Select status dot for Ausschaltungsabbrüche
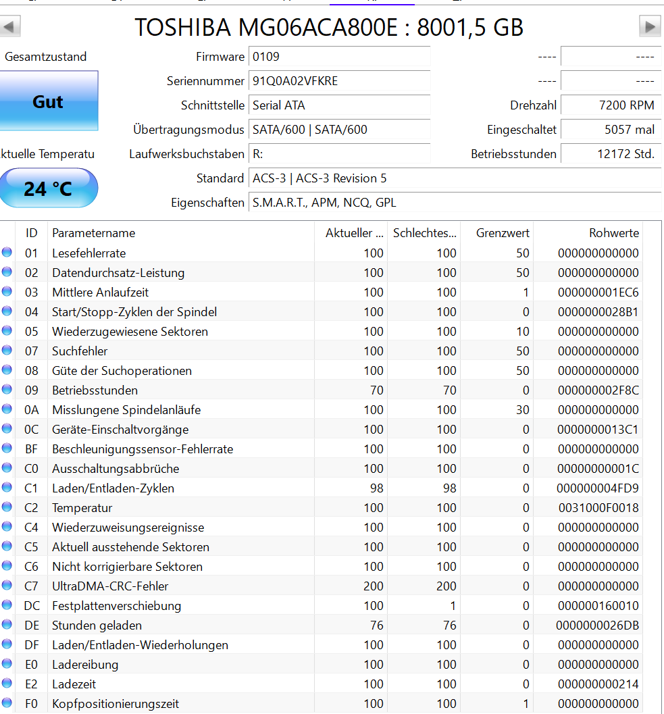This screenshot has height=714, width=664. pyautogui.click(x=7, y=467)
